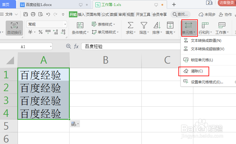The width and height of the screenshot is (236, 144).
Task: Undo the last action
Action: (x=48, y=14)
